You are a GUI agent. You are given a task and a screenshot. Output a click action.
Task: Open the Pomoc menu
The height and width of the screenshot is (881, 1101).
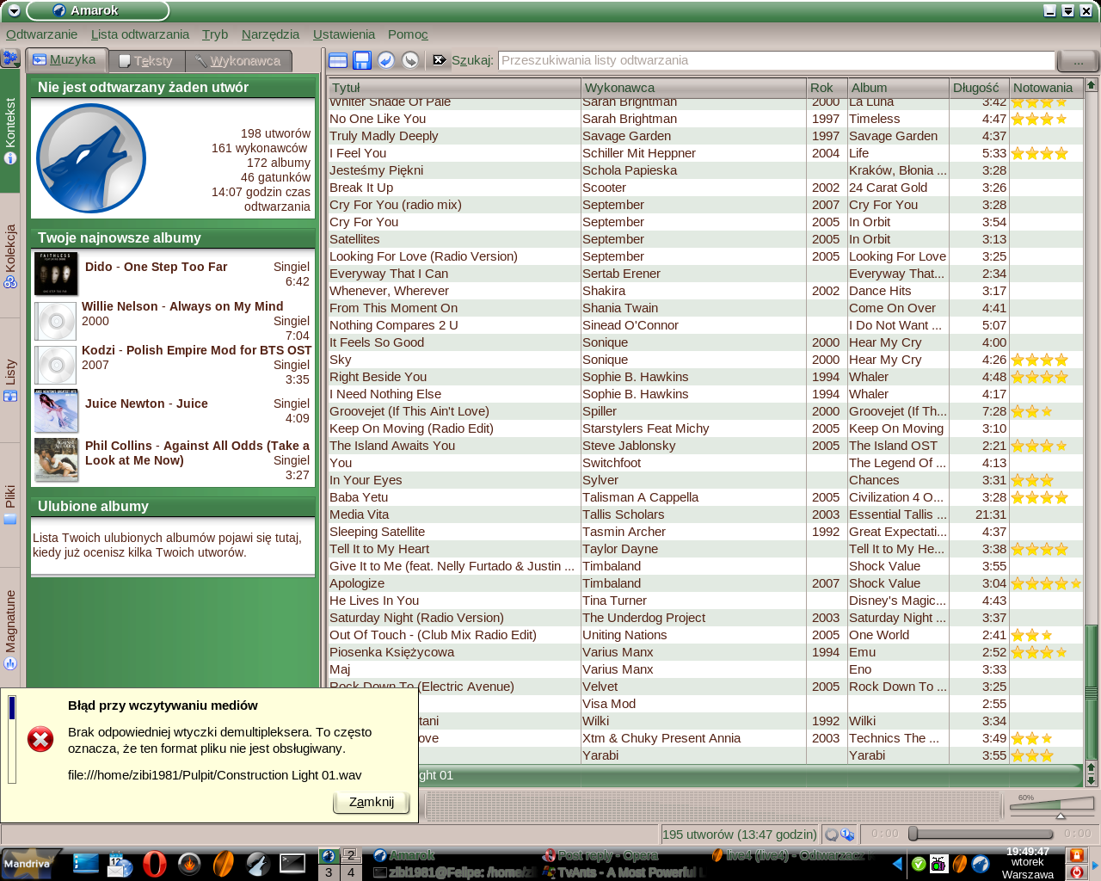pos(408,34)
